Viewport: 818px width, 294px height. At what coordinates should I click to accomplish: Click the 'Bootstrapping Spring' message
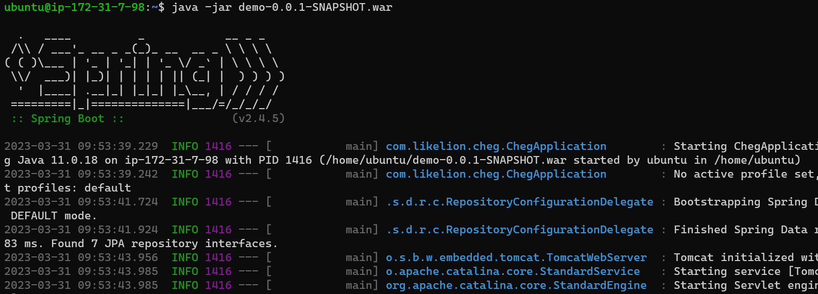pos(746,202)
